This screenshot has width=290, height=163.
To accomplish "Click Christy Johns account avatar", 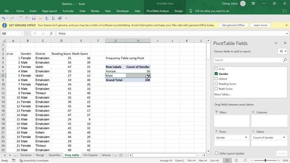I will (x=243, y=4).
